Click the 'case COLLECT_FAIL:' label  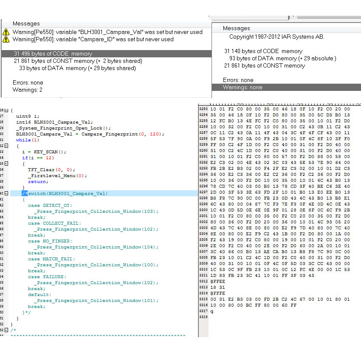[x=54, y=223]
